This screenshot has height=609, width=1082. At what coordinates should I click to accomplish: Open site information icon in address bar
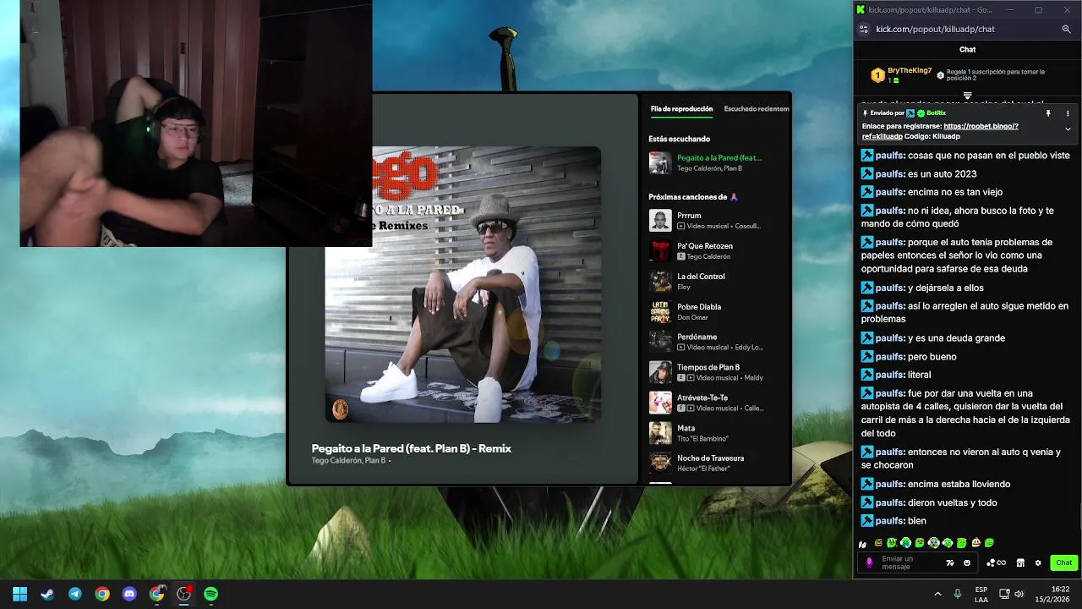click(863, 29)
